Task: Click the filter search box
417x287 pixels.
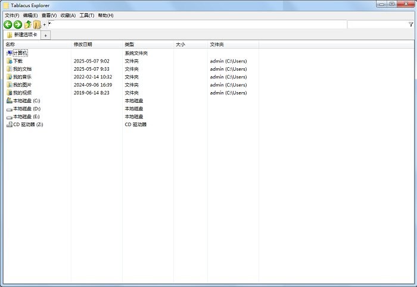Action: tap(377, 24)
